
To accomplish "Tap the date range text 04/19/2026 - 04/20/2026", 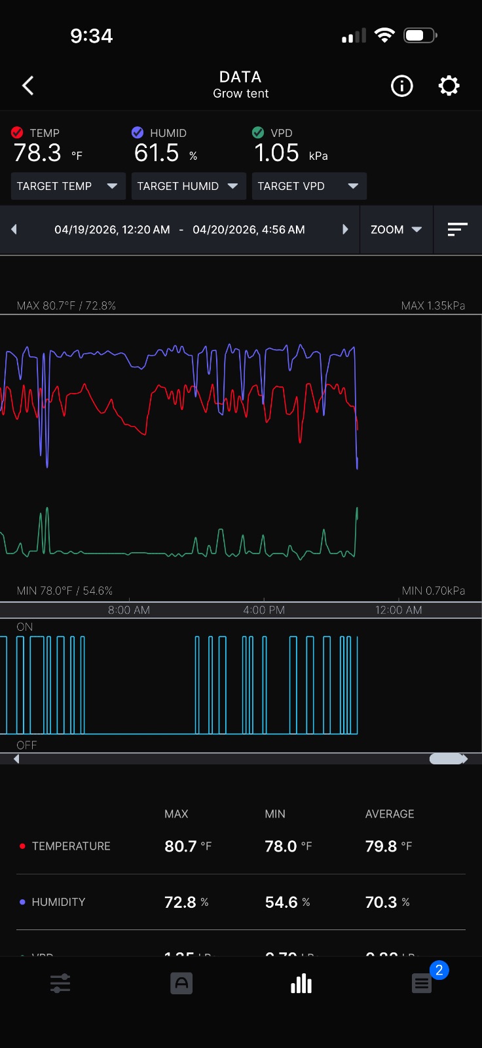I will (179, 229).
